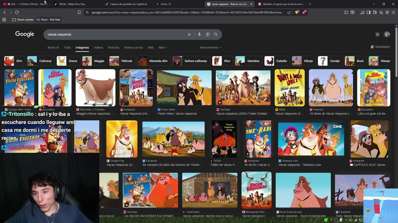
Task: Click the magnifier search button
Action: click(x=216, y=34)
